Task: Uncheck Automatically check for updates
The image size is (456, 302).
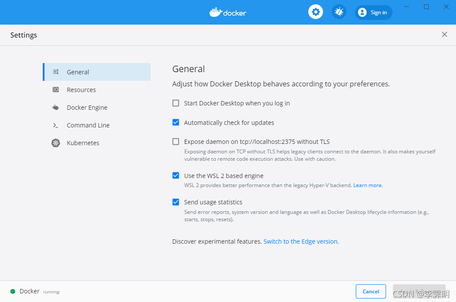Action: point(176,123)
